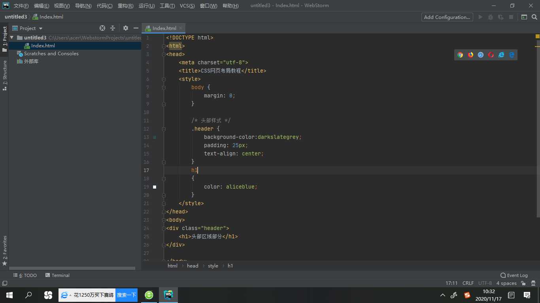Open preview in Chrome browser icon
The height and width of the screenshot is (303, 540).
pyautogui.click(x=460, y=55)
